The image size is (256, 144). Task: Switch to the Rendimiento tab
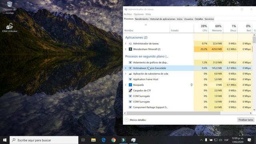[142, 19]
